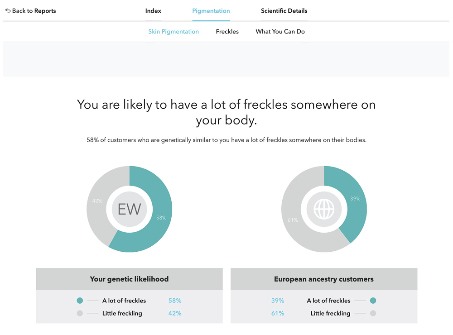The height and width of the screenshot is (335, 453).
Task: Click the EW initials badge in the left chart
Action: [129, 209]
